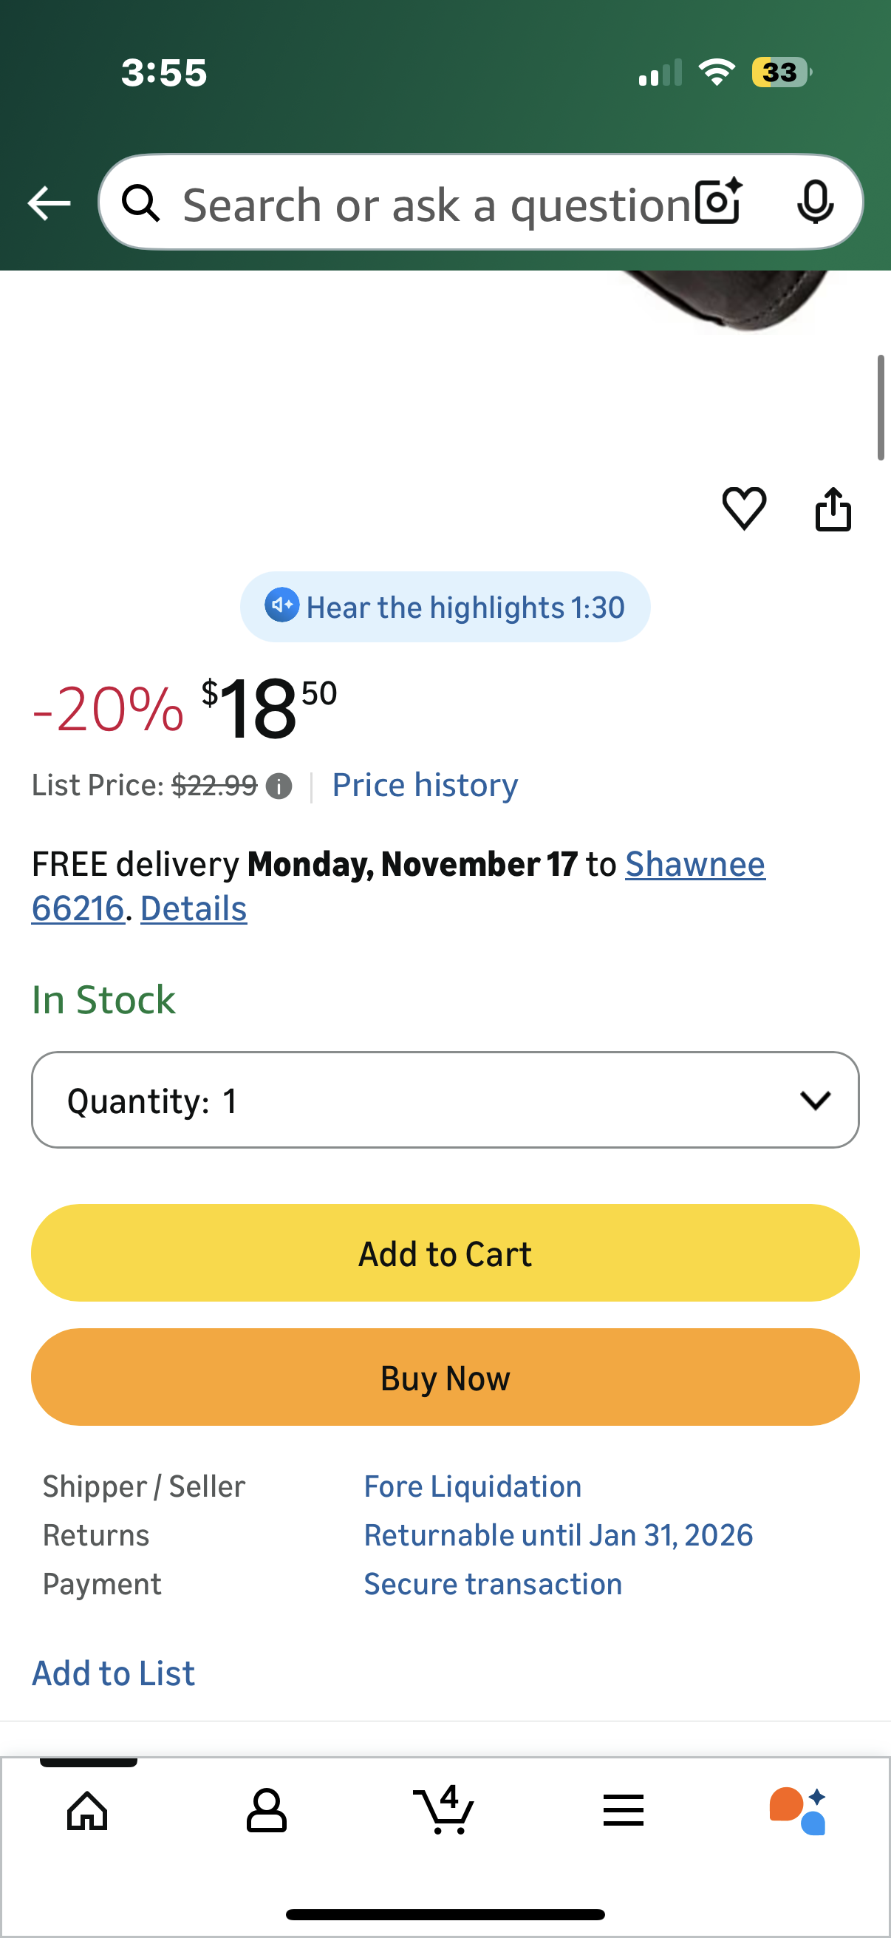Screen dimensions: 891x1938
Task: Open delivery Details link
Action: 194,909
